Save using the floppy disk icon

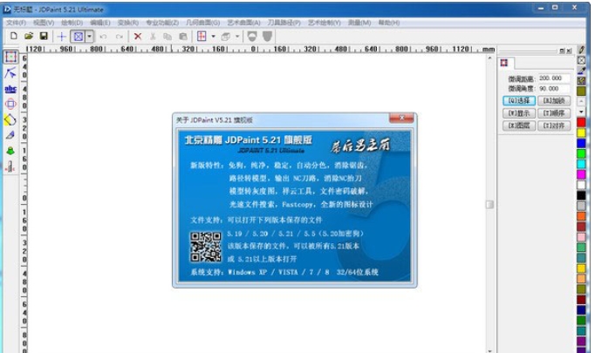click(x=44, y=36)
